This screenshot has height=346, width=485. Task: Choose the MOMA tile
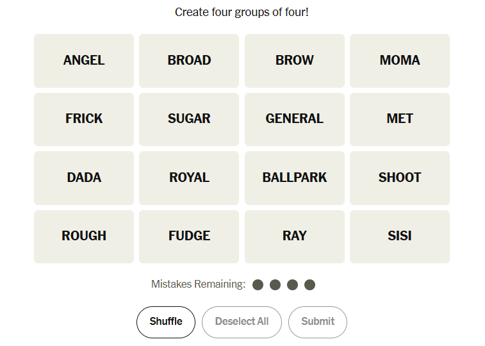(399, 61)
